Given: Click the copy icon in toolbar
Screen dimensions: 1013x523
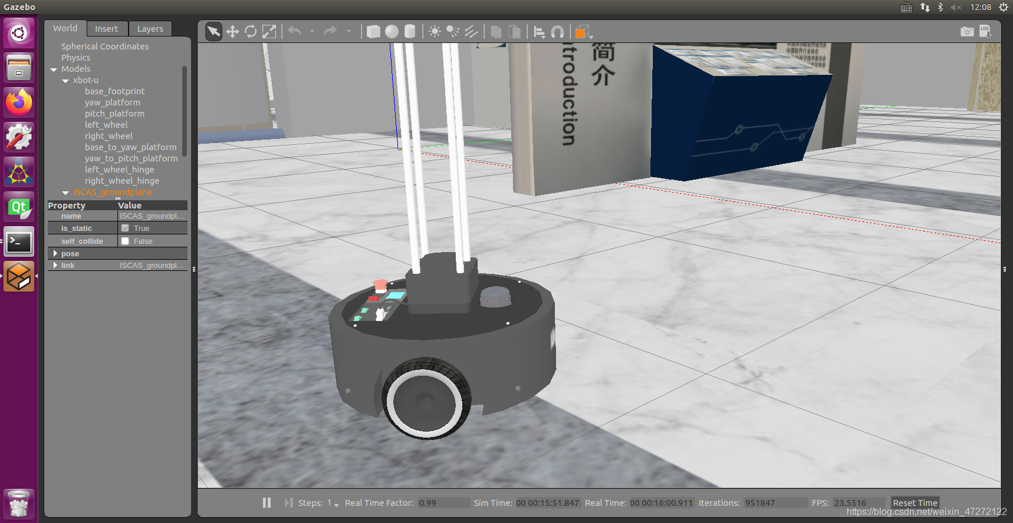Looking at the screenshot, I should tap(496, 31).
